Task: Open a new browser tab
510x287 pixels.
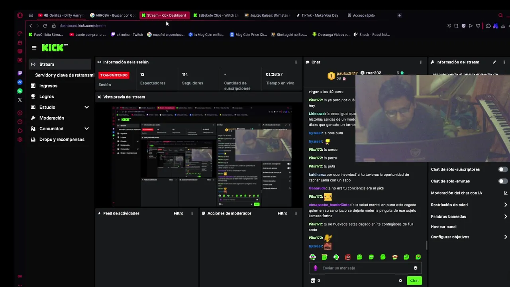Action: point(399,16)
